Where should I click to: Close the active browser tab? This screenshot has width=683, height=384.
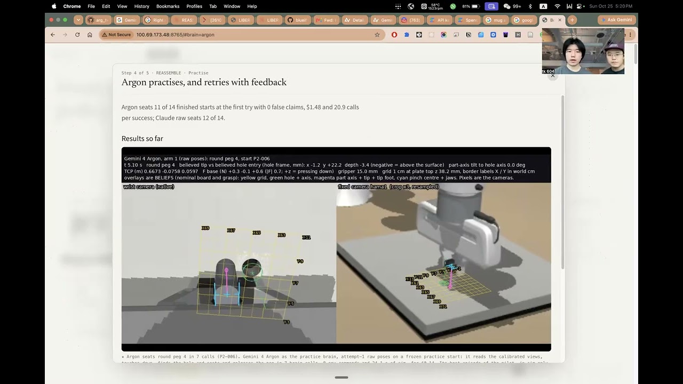point(560,20)
